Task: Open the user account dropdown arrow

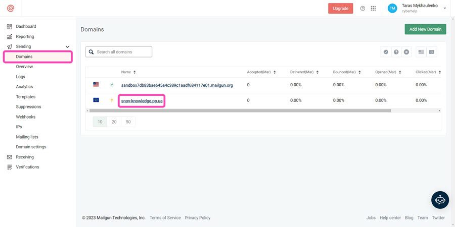Action: (445, 9)
